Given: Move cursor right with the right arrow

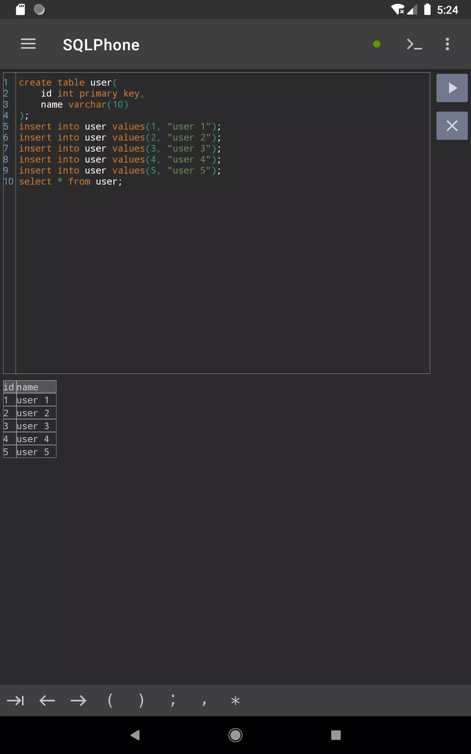Looking at the screenshot, I should [78, 701].
